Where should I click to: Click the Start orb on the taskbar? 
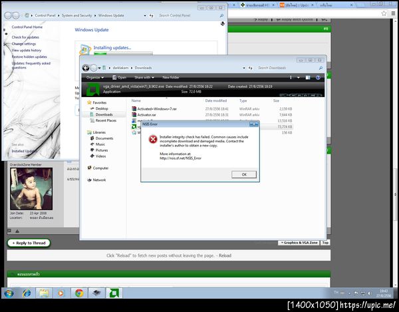pyautogui.click(x=9, y=293)
